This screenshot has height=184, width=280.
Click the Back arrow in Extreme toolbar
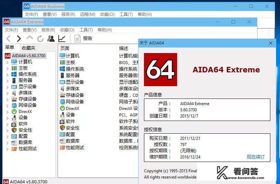point(8,38)
